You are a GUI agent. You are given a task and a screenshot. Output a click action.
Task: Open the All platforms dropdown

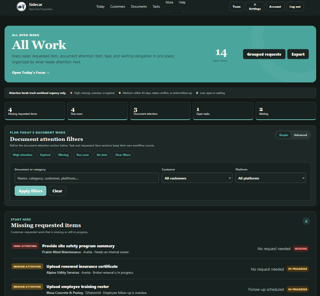pos(271,178)
